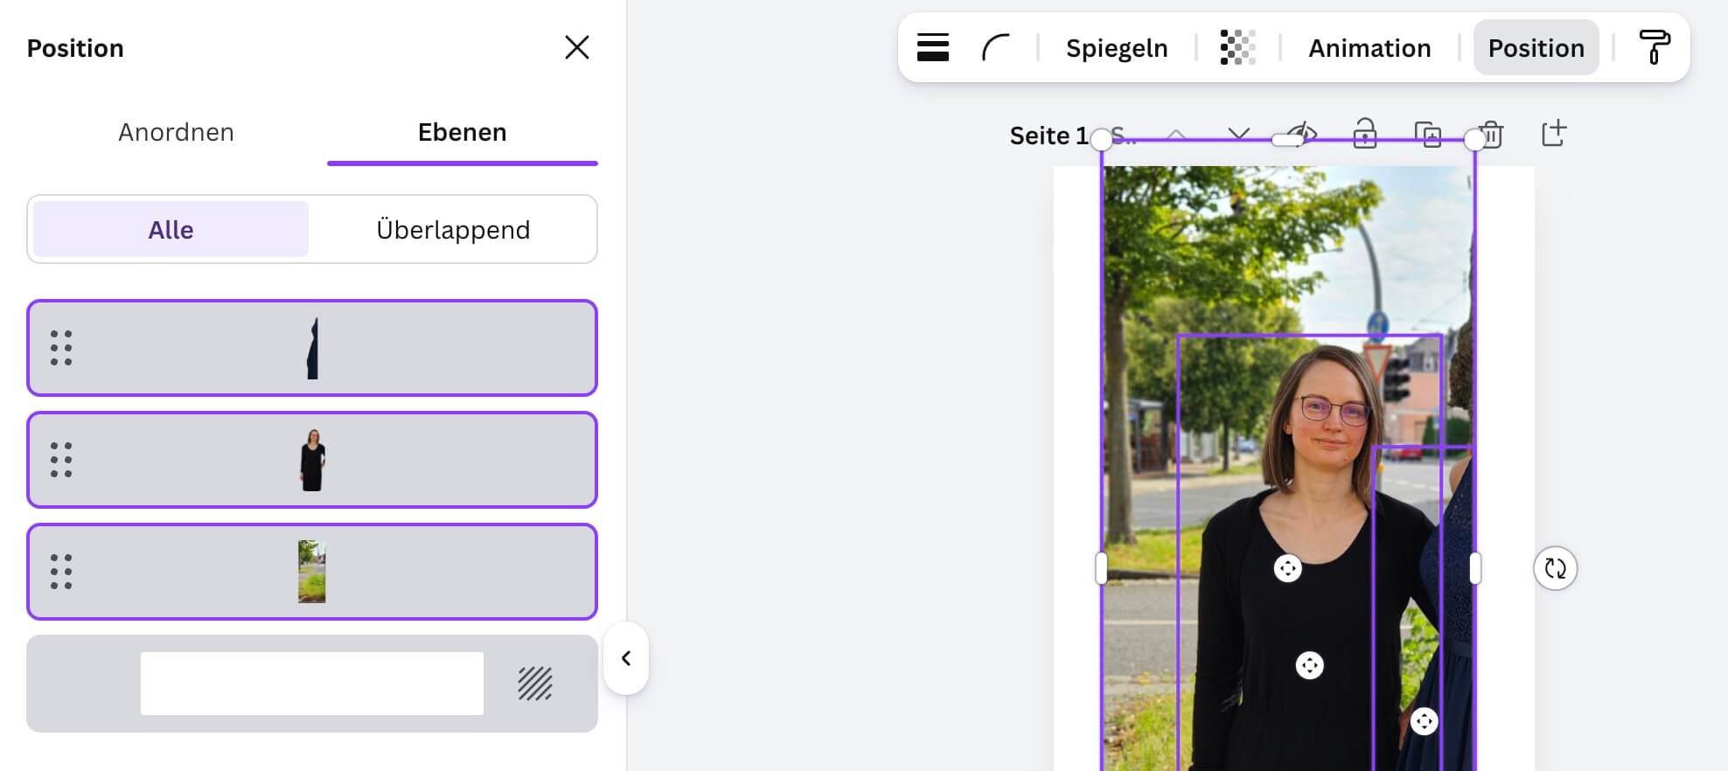Move the page up with the chevron
The image size is (1728, 771).
click(x=1176, y=135)
